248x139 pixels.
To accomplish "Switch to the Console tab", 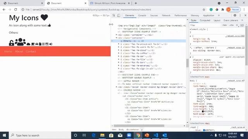I will click(142, 15).
